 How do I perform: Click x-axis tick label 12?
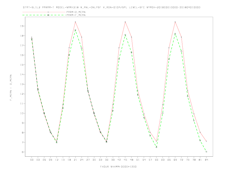pyautogui.click(x=57, y=160)
